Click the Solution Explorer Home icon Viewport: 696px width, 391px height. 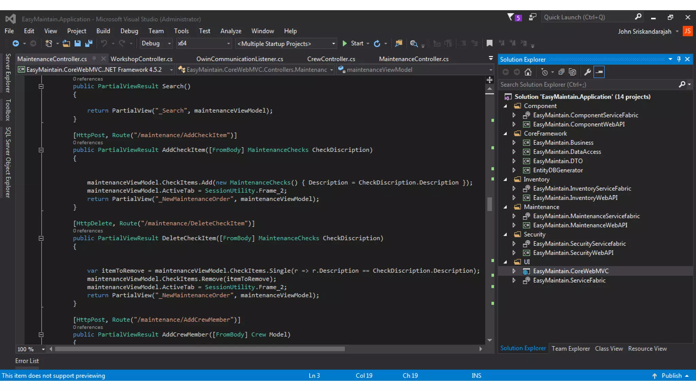[528, 72]
